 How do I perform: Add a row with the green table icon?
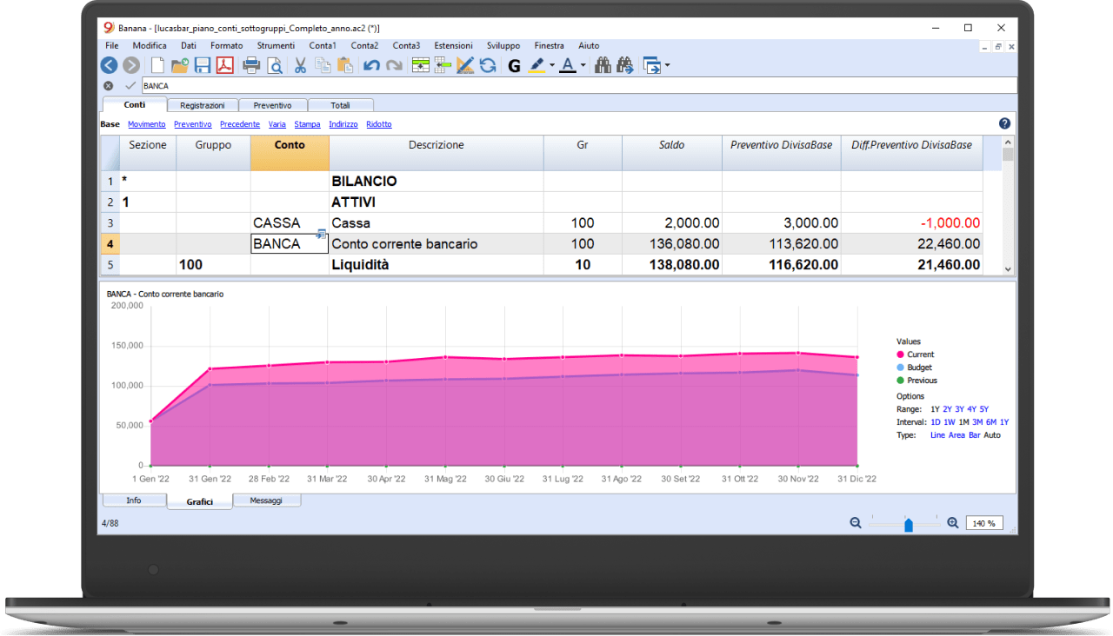[421, 65]
